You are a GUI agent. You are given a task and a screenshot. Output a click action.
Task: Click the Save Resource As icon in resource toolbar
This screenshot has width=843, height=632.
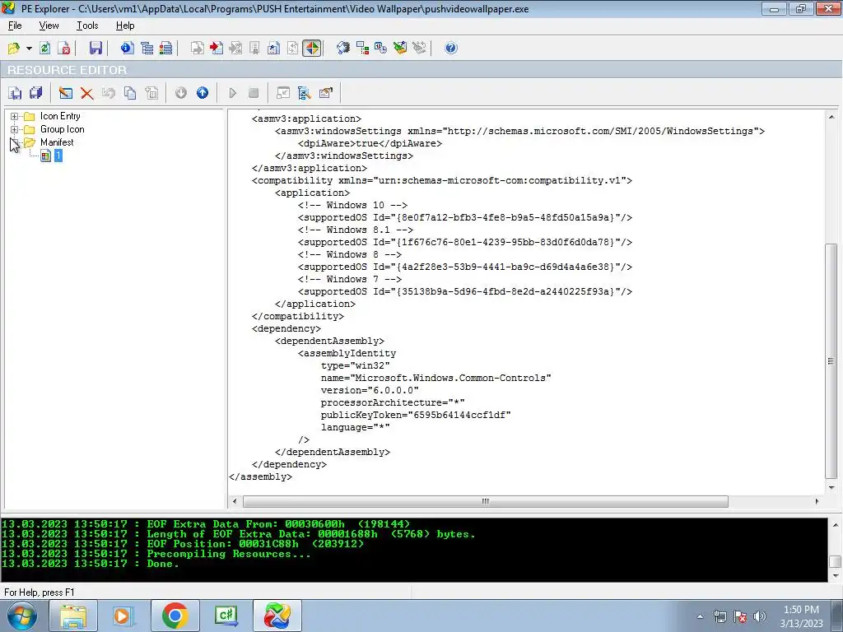point(15,93)
